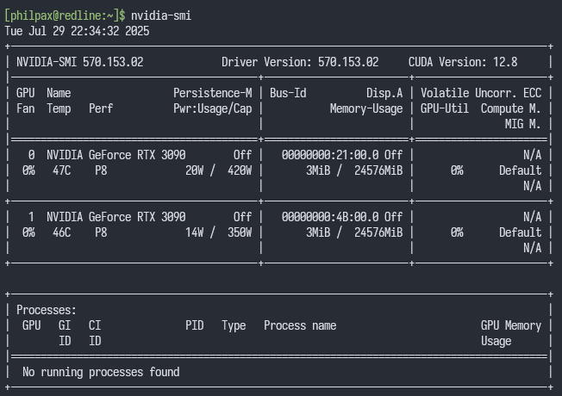Screen dimensions: 562x396
Task: Click the PID column header
Action: (194, 325)
